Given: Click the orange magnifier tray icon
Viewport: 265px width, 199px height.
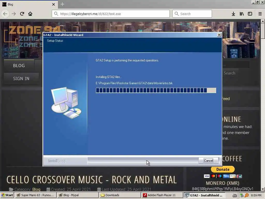Looking at the screenshot, I should click(247, 195).
